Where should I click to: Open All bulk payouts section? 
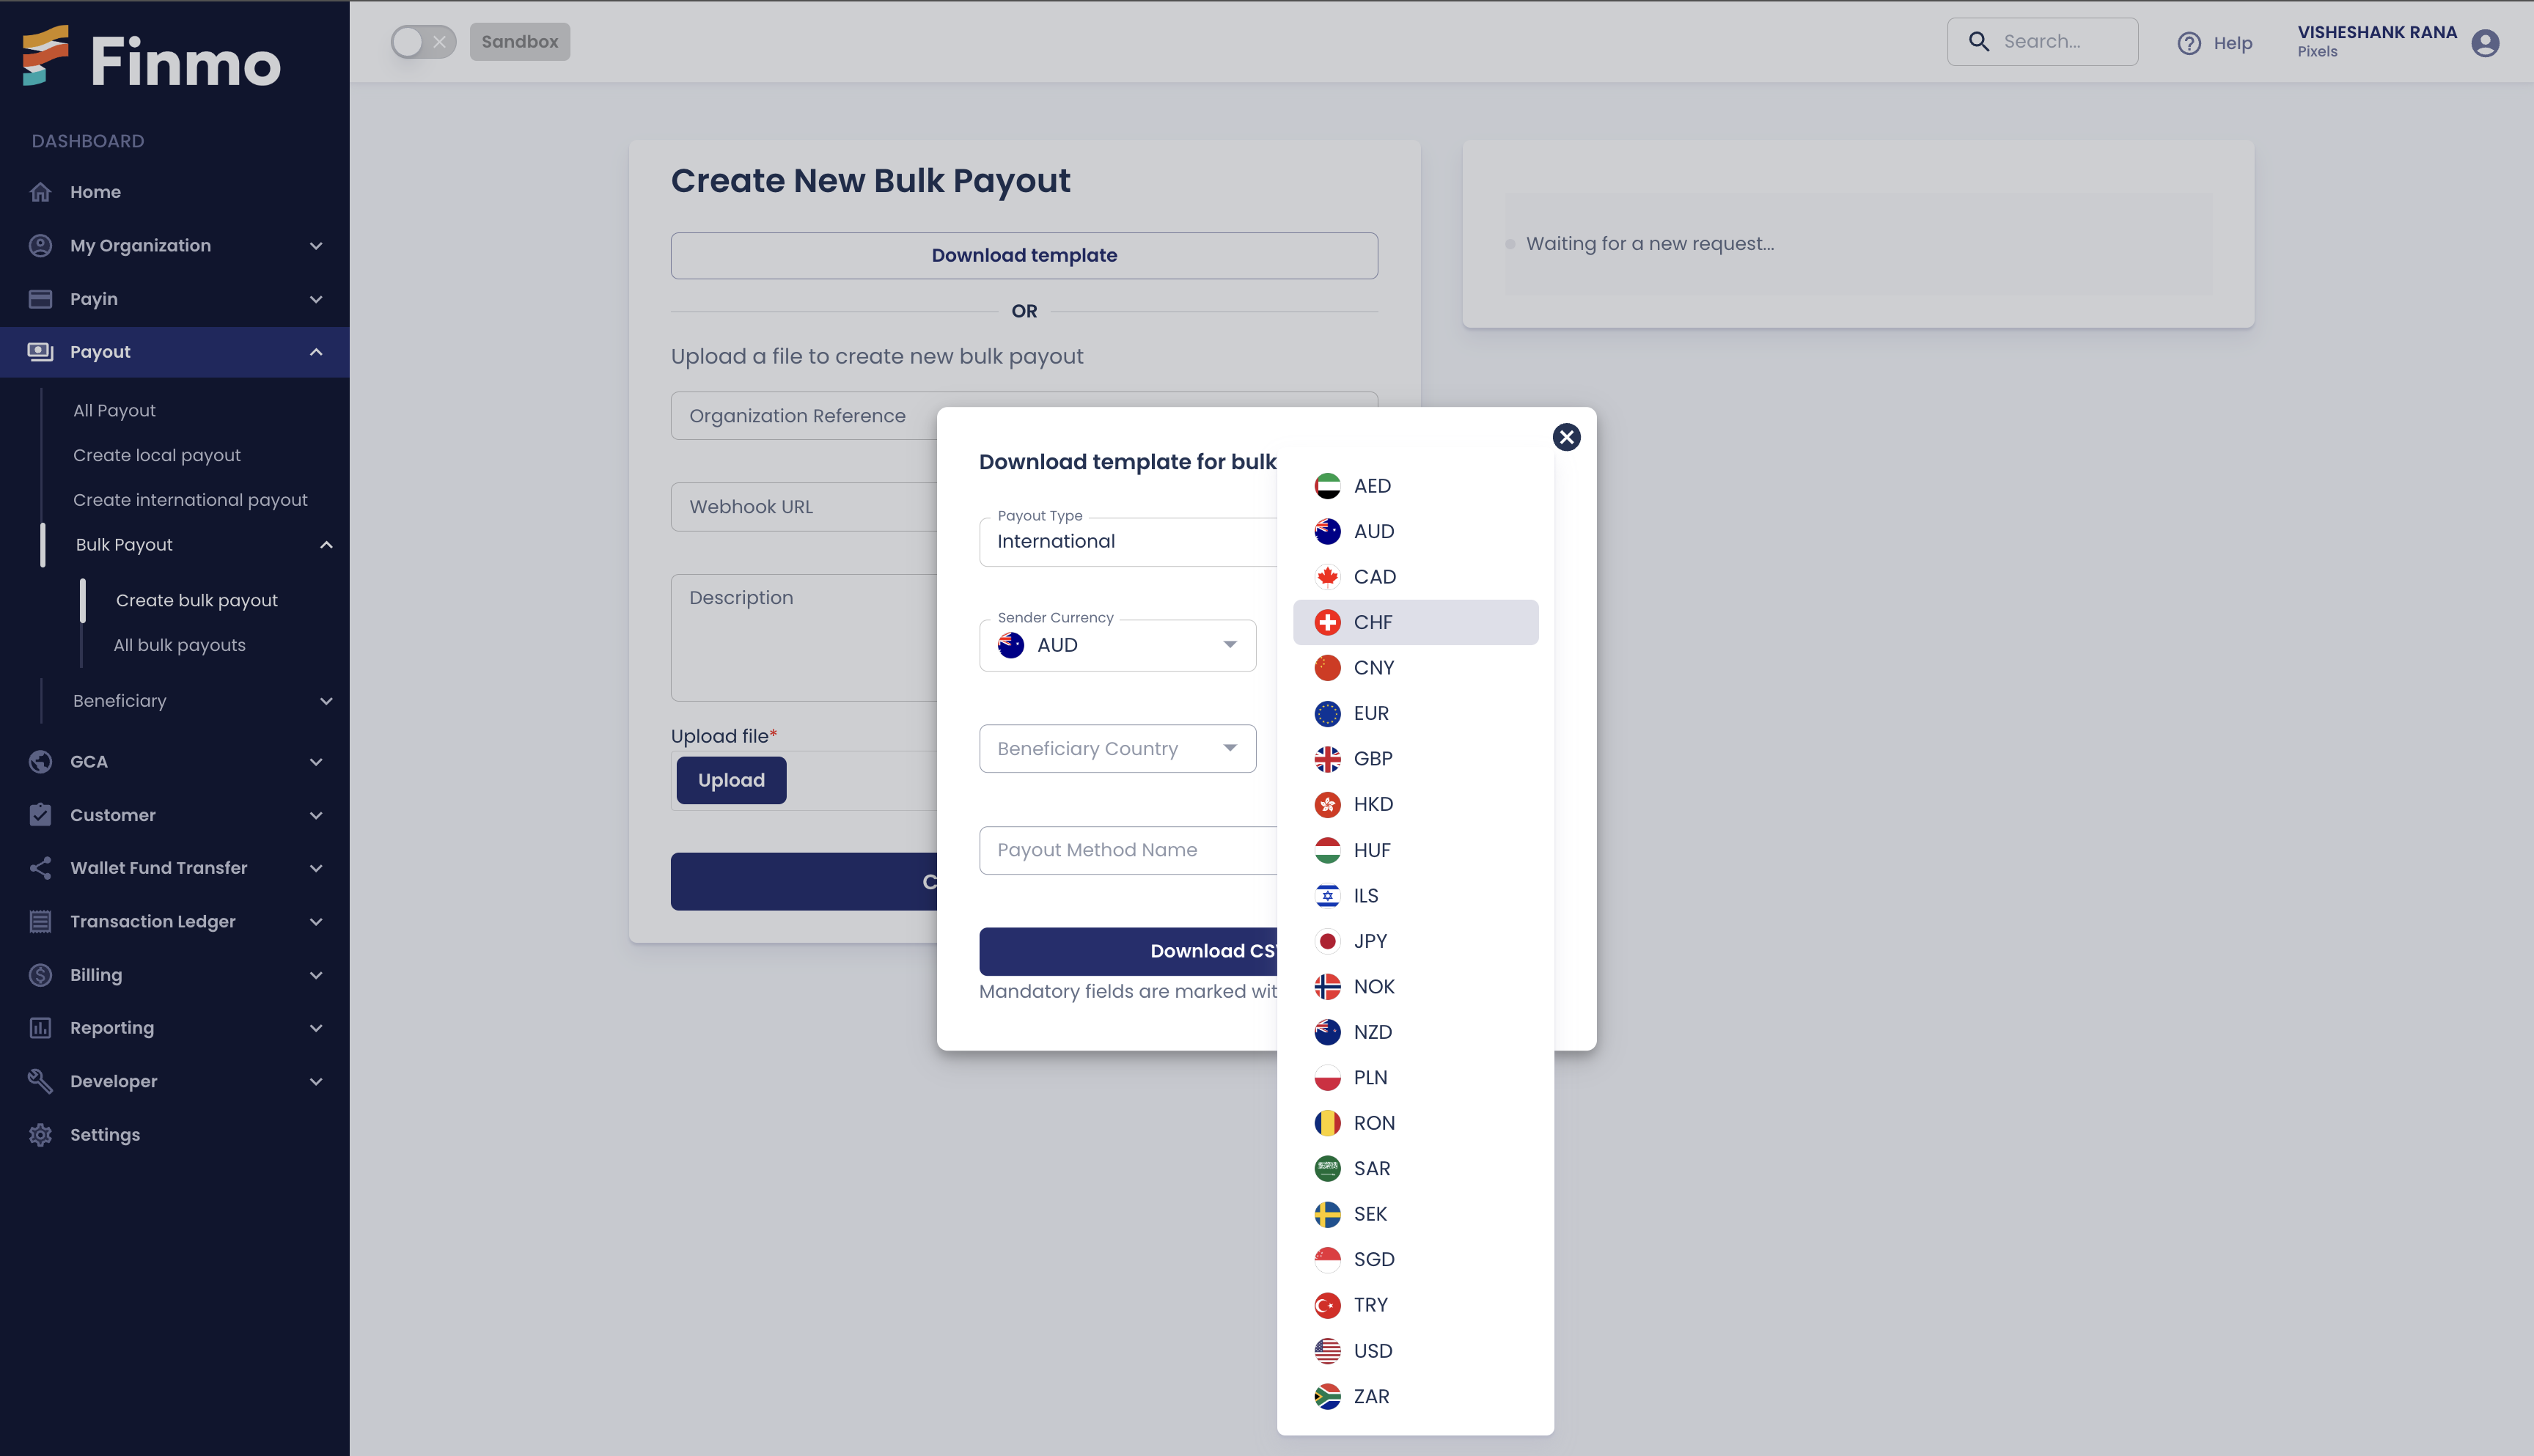179,644
